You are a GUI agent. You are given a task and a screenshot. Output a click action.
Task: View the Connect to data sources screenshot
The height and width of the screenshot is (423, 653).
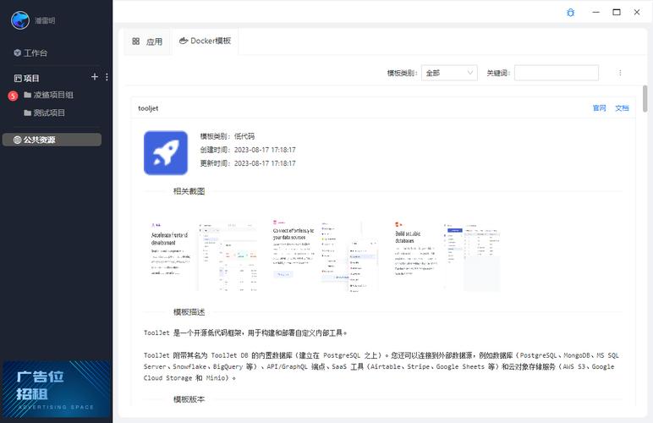point(326,255)
